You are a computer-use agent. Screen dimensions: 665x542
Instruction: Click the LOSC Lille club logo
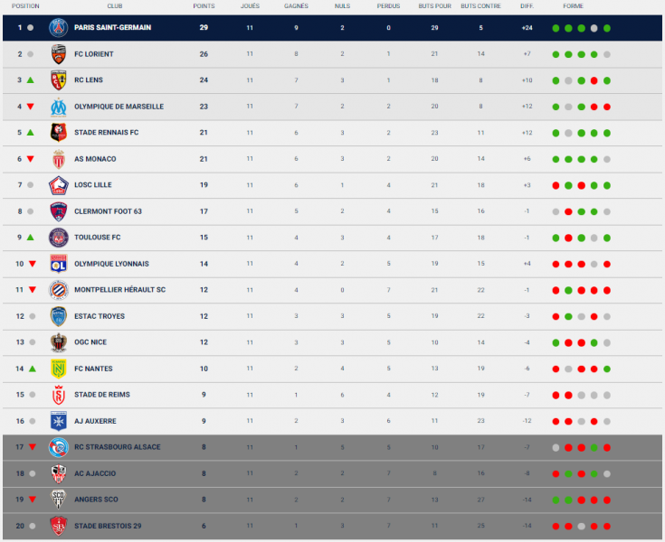(59, 185)
